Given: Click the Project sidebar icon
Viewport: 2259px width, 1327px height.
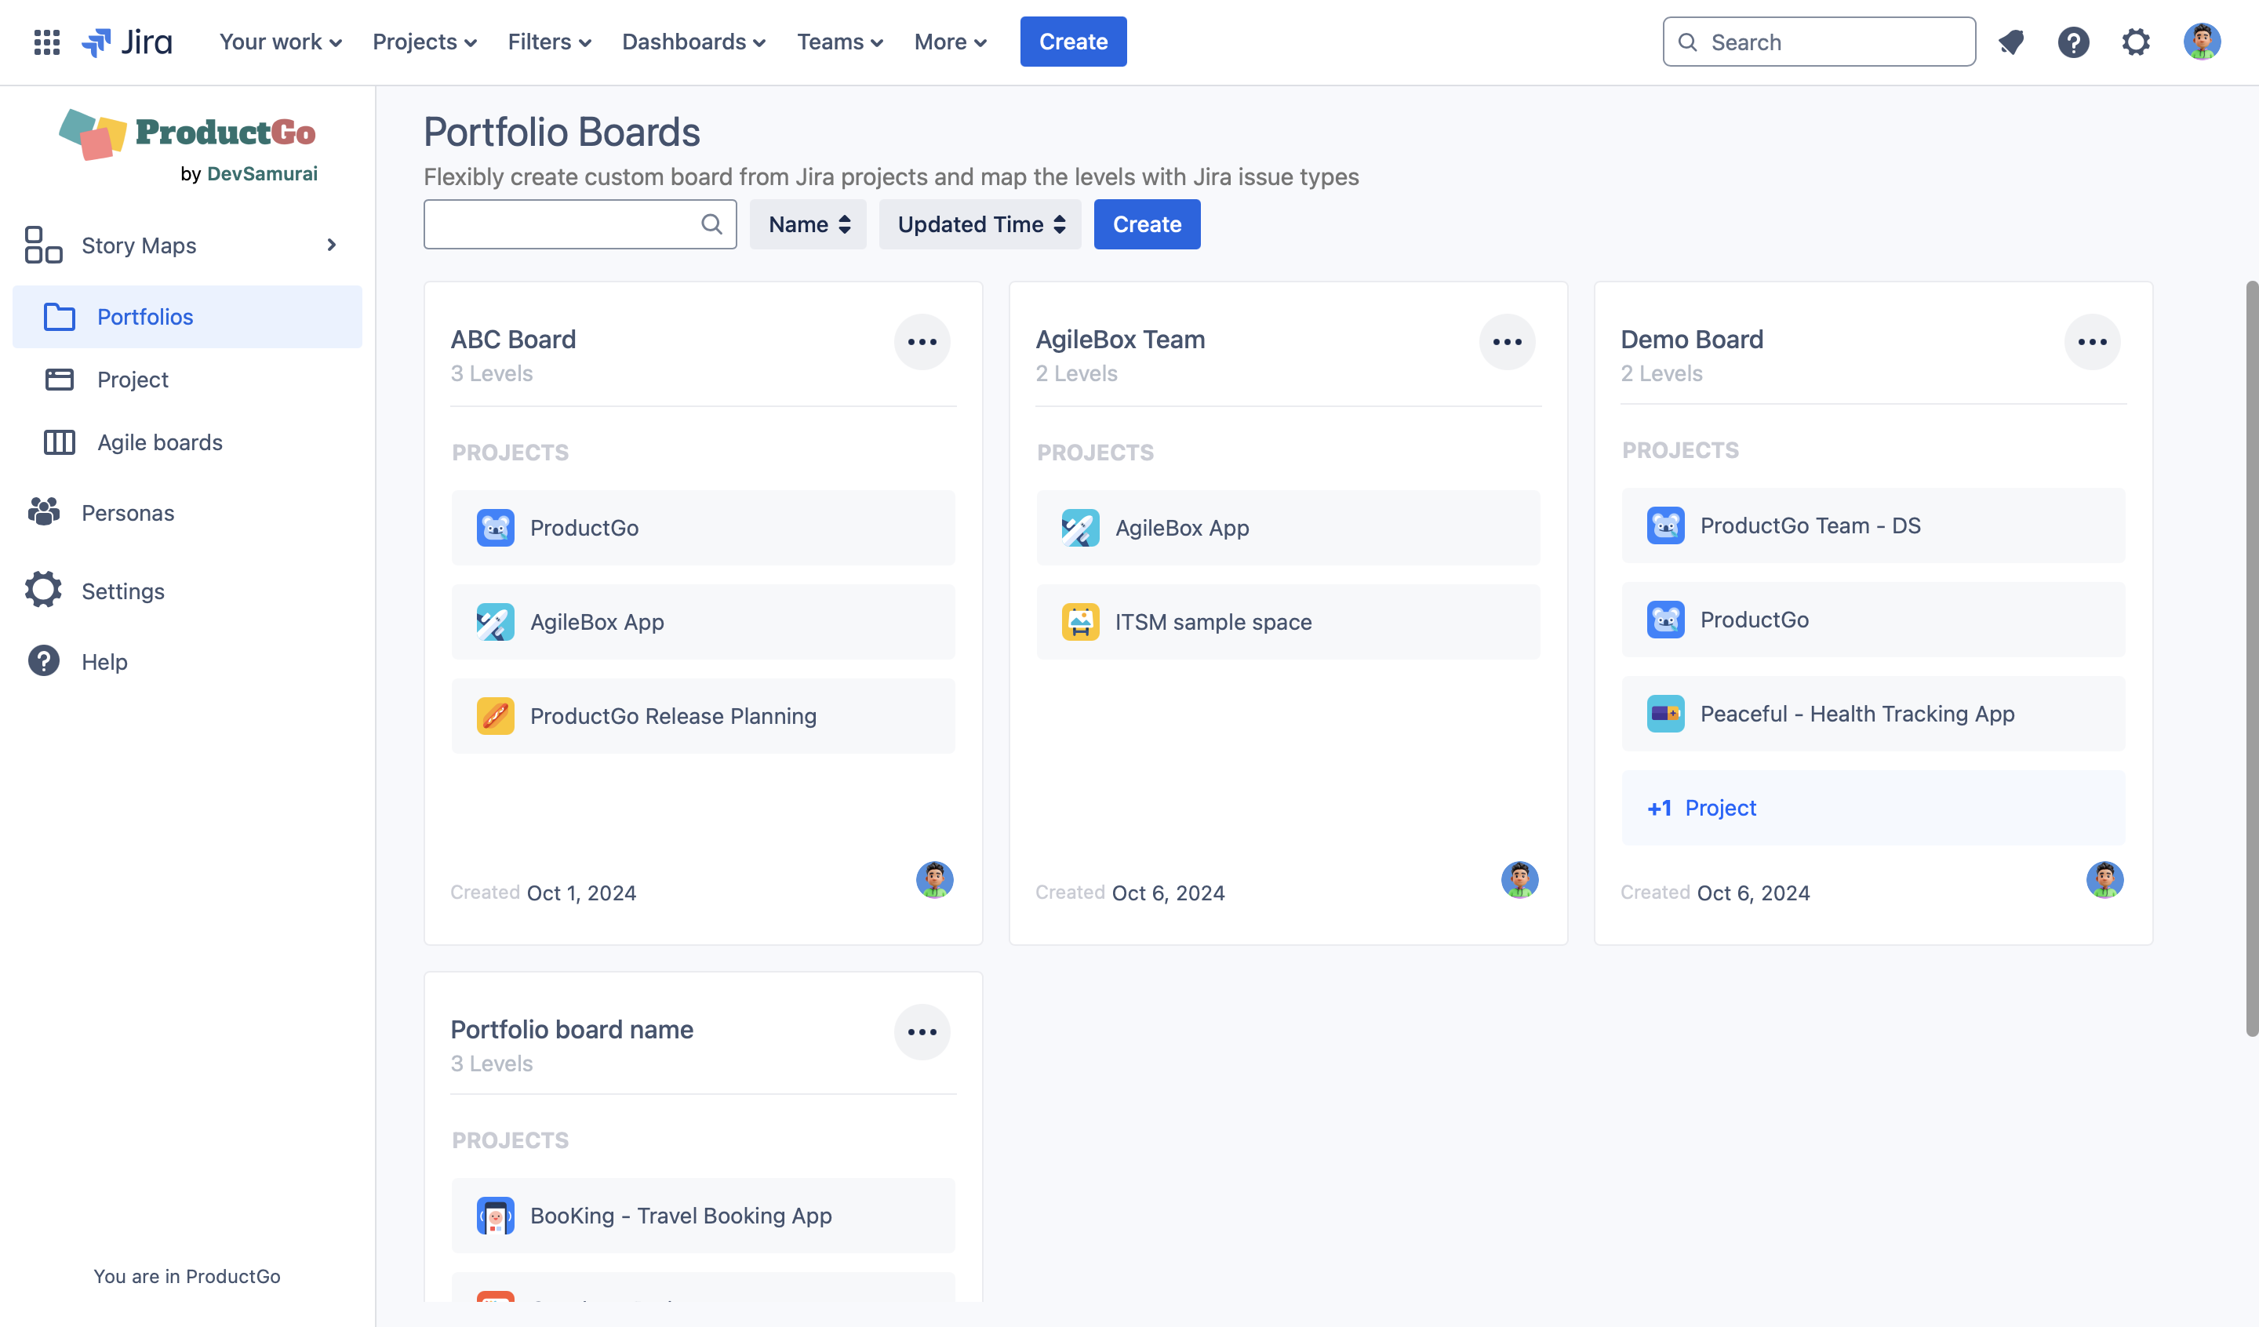Looking at the screenshot, I should [59, 380].
